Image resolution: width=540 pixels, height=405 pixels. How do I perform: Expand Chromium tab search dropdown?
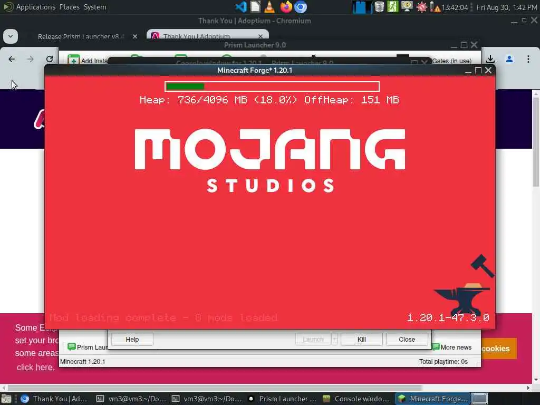coord(11,36)
